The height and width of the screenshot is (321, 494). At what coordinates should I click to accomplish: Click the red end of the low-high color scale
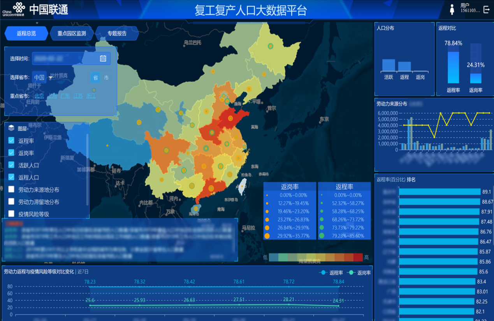[x=358, y=257]
